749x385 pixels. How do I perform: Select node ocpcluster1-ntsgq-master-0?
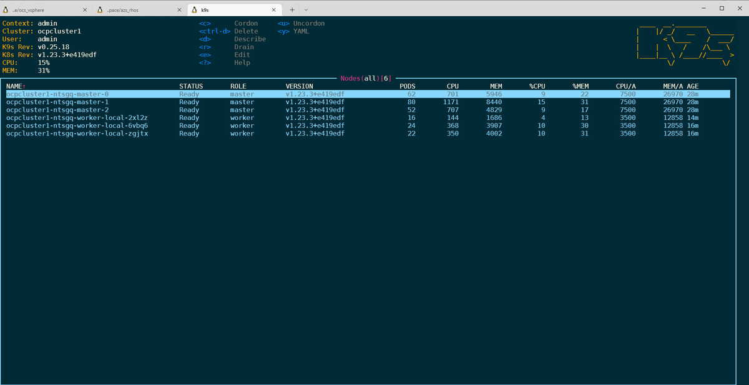(368, 94)
